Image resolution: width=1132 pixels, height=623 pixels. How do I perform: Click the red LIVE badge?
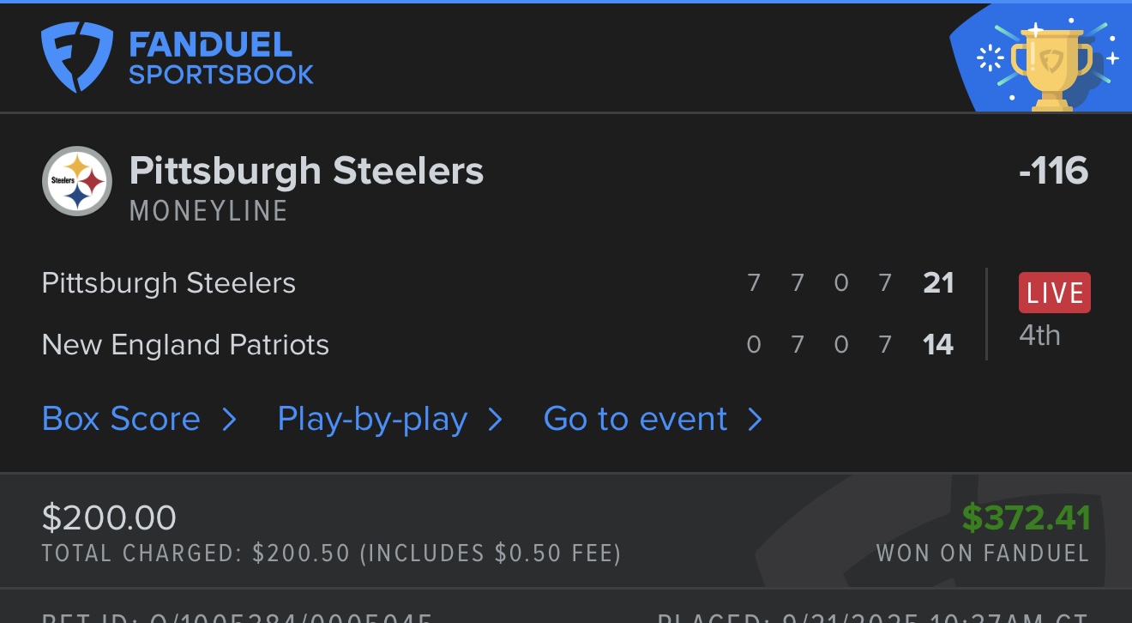[1054, 293]
